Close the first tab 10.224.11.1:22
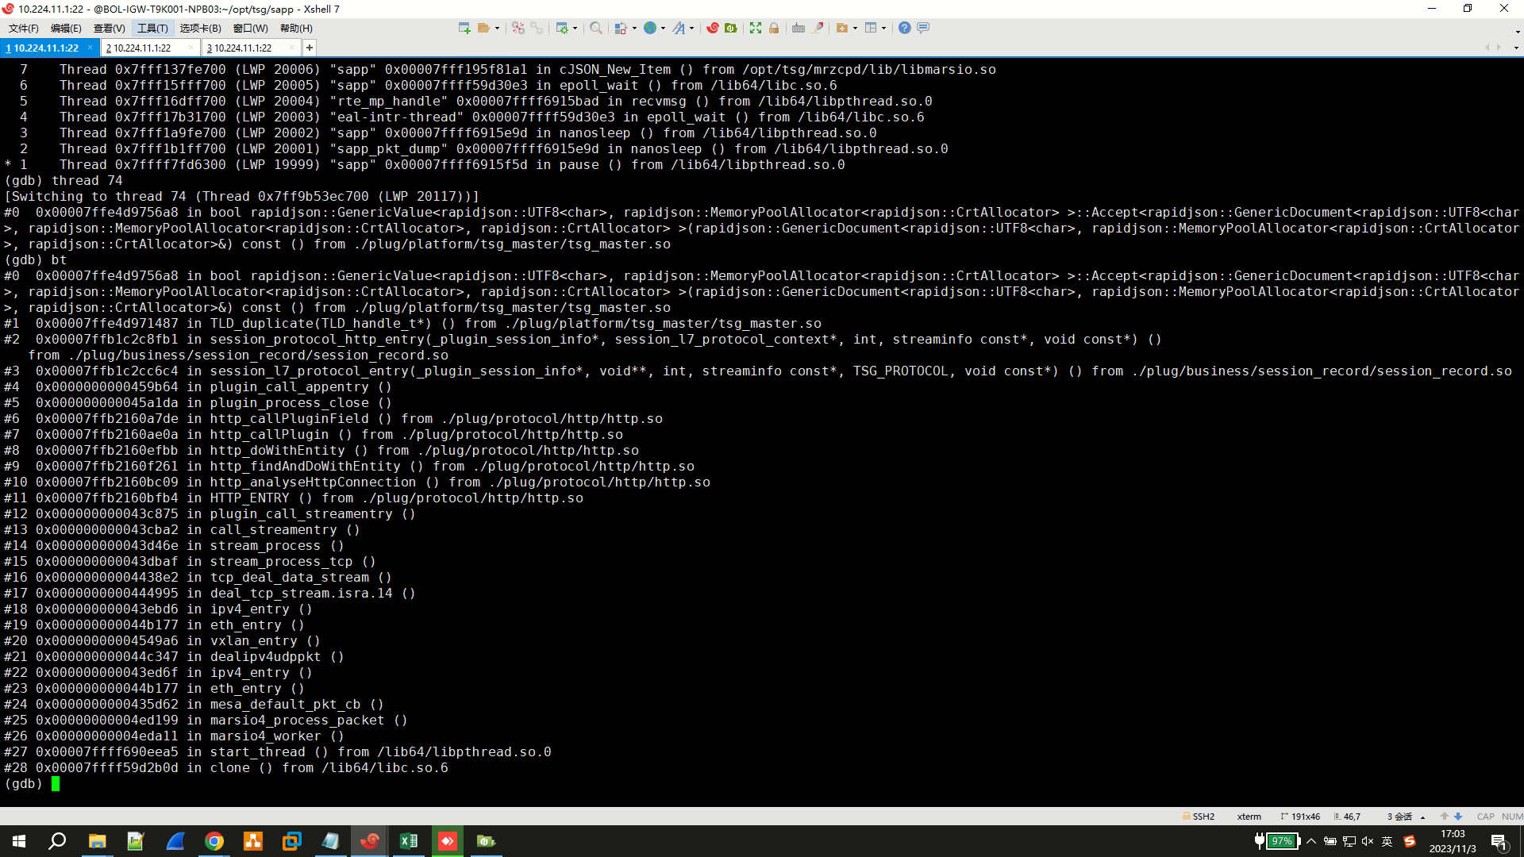Viewport: 1524px width, 857px height. click(x=90, y=48)
